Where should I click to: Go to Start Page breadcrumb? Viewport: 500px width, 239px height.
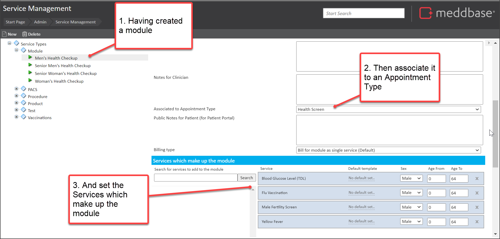[15, 22]
